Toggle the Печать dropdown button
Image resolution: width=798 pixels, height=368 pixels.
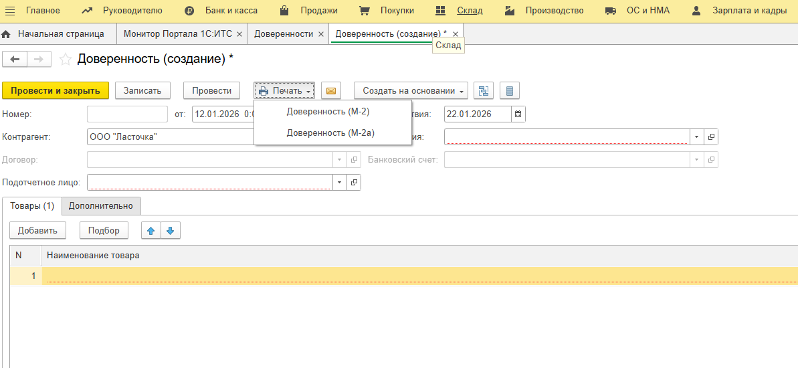[284, 91]
